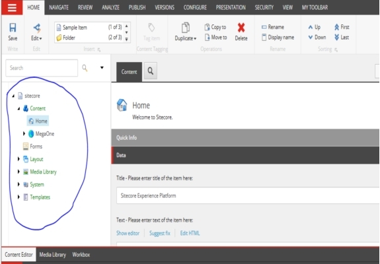Click the Home house icon in header
The image size is (380, 264).
pyautogui.click(x=122, y=105)
